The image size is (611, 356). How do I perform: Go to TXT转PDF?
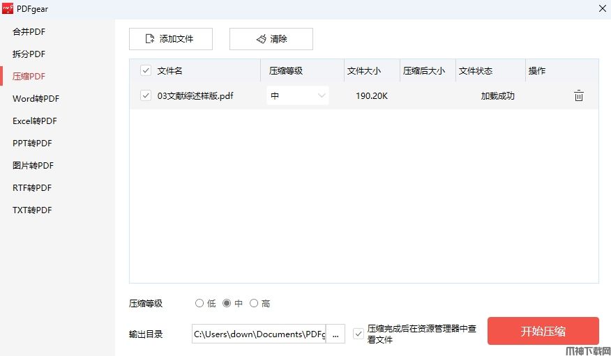click(32, 210)
